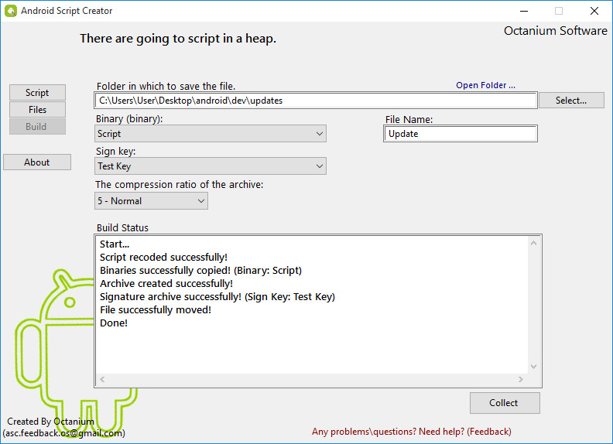Click the build log scroll right arrow
The height and width of the screenshot is (444, 613).
[521, 379]
